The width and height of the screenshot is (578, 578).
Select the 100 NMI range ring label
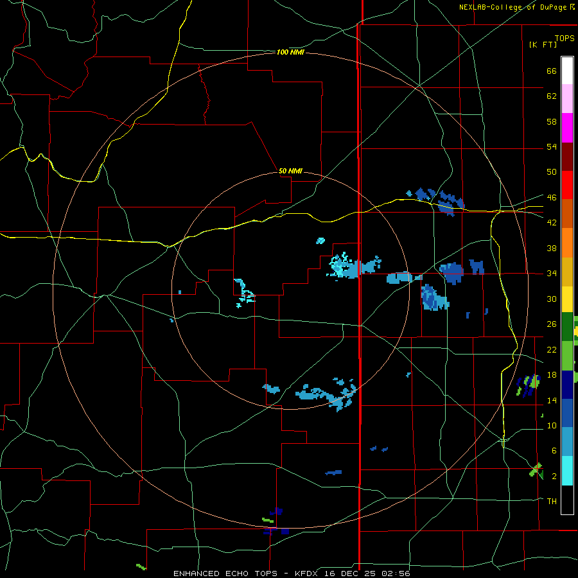point(290,53)
